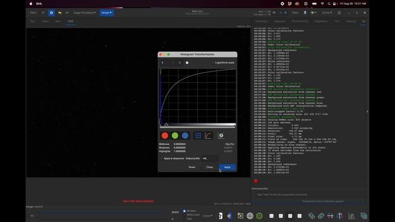The width and height of the screenshot is (395, 222).
Task: Click the Redo arrow icon in the header bar
Action: [x=67, y=12]
